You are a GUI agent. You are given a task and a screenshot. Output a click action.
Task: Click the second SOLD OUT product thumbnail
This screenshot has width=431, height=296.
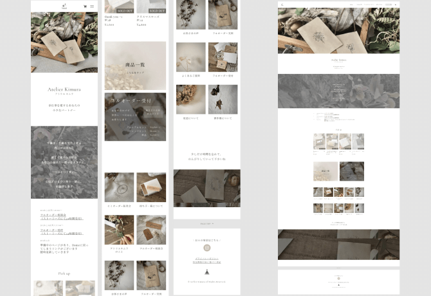pyautogui.click(x=151, y=7)
